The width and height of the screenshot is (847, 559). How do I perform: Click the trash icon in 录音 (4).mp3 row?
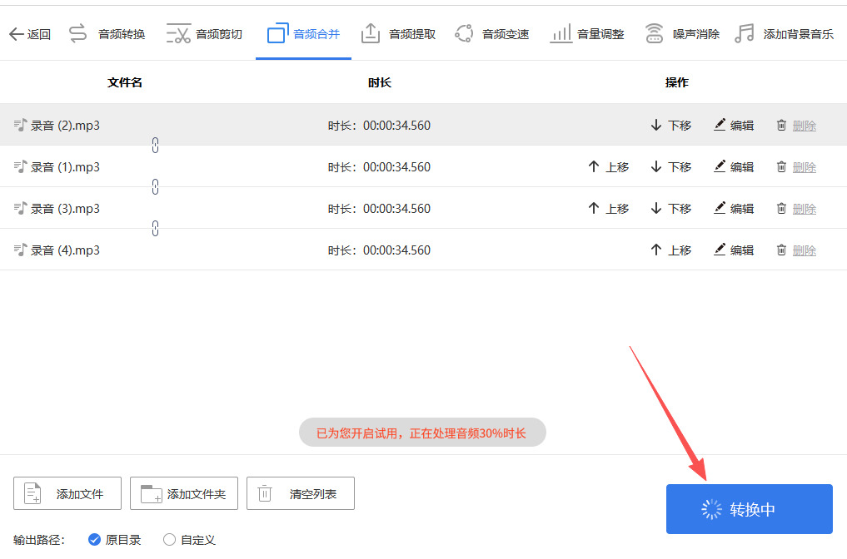coord(781,250)
